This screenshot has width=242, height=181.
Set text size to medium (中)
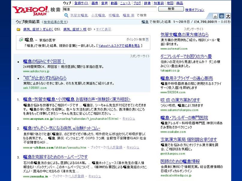[222, 16]
